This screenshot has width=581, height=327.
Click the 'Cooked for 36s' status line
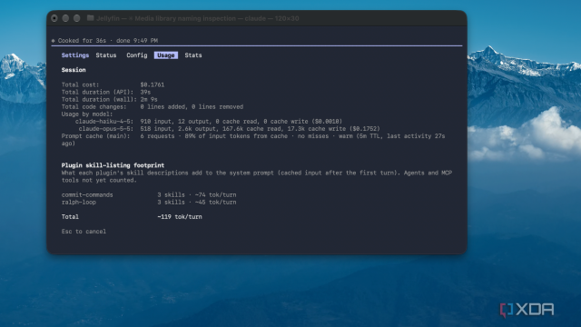[104, 40]
